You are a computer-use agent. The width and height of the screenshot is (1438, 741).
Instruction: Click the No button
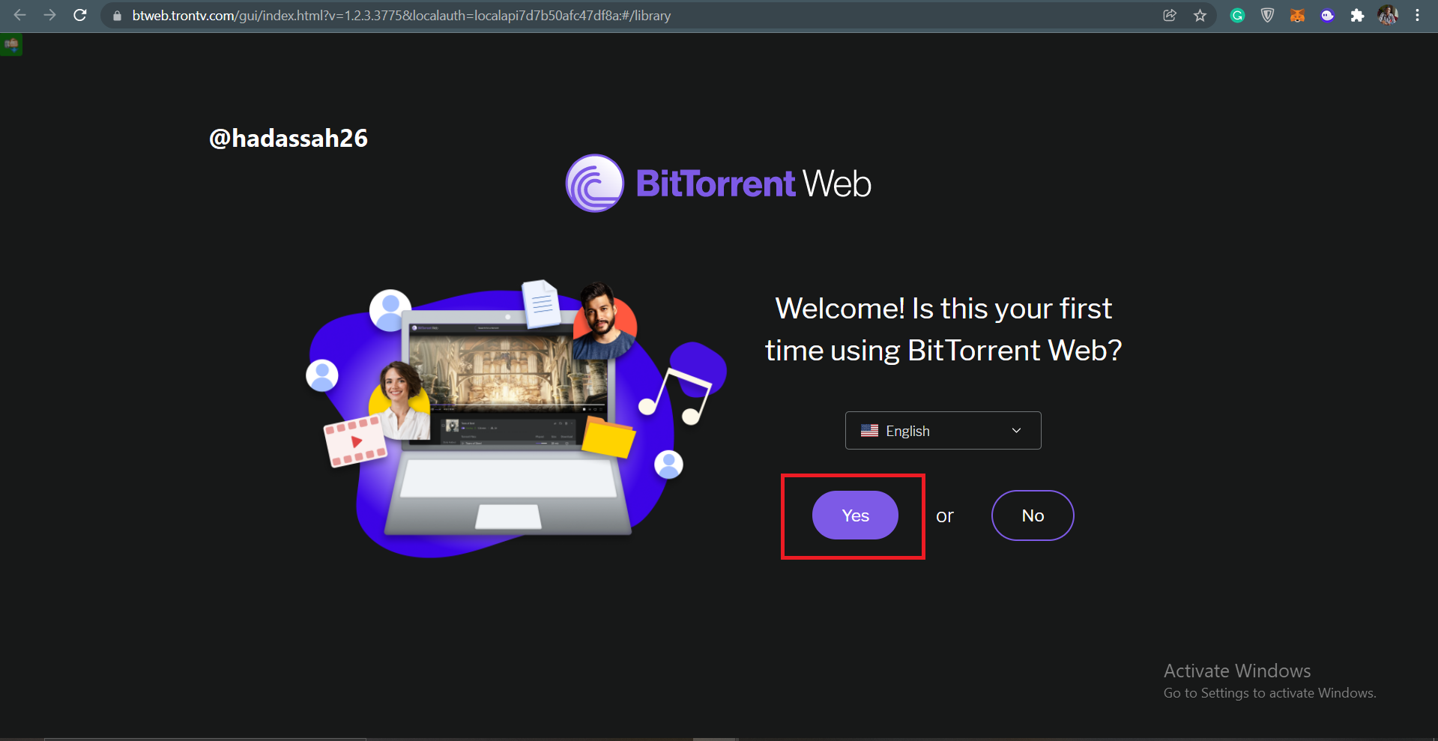(x=1033, y=515)
